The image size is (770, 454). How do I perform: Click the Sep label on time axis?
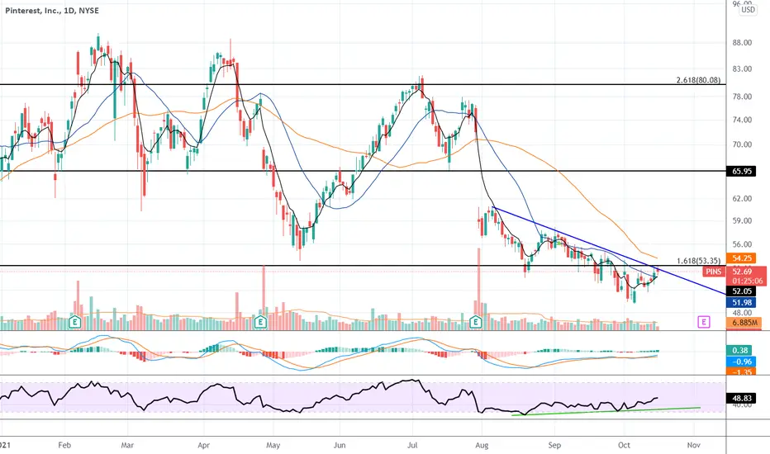tap(554, 445)
